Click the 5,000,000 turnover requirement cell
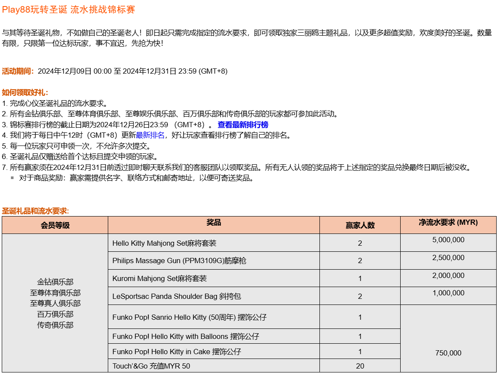This screenshot has height=379, width=501. (x=448, y=240)
